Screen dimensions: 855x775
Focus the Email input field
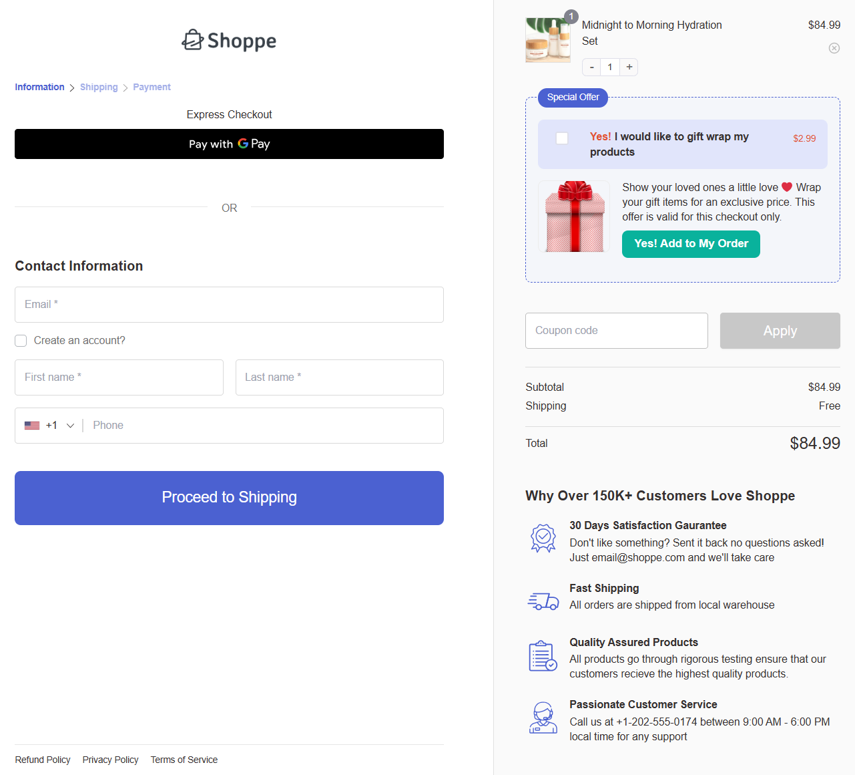[229, 305]
